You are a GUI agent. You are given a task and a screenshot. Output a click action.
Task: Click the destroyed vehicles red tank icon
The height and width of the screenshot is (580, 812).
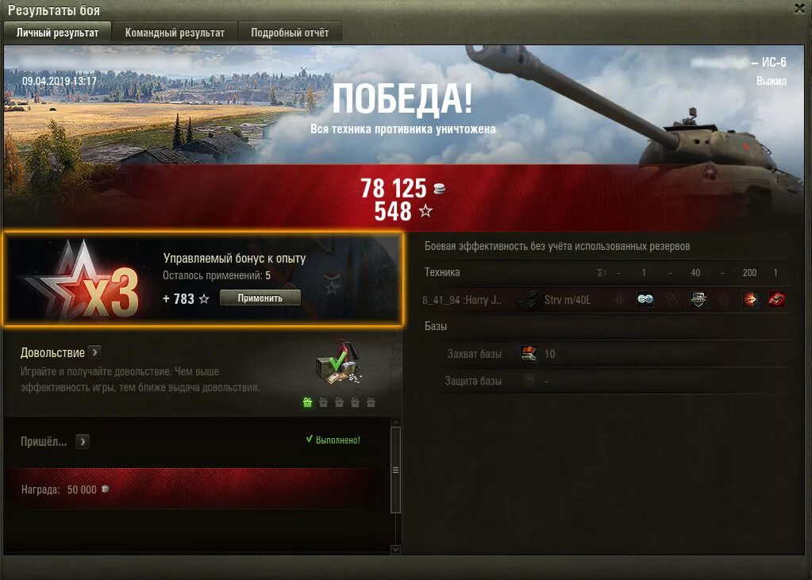pos(776,299)
